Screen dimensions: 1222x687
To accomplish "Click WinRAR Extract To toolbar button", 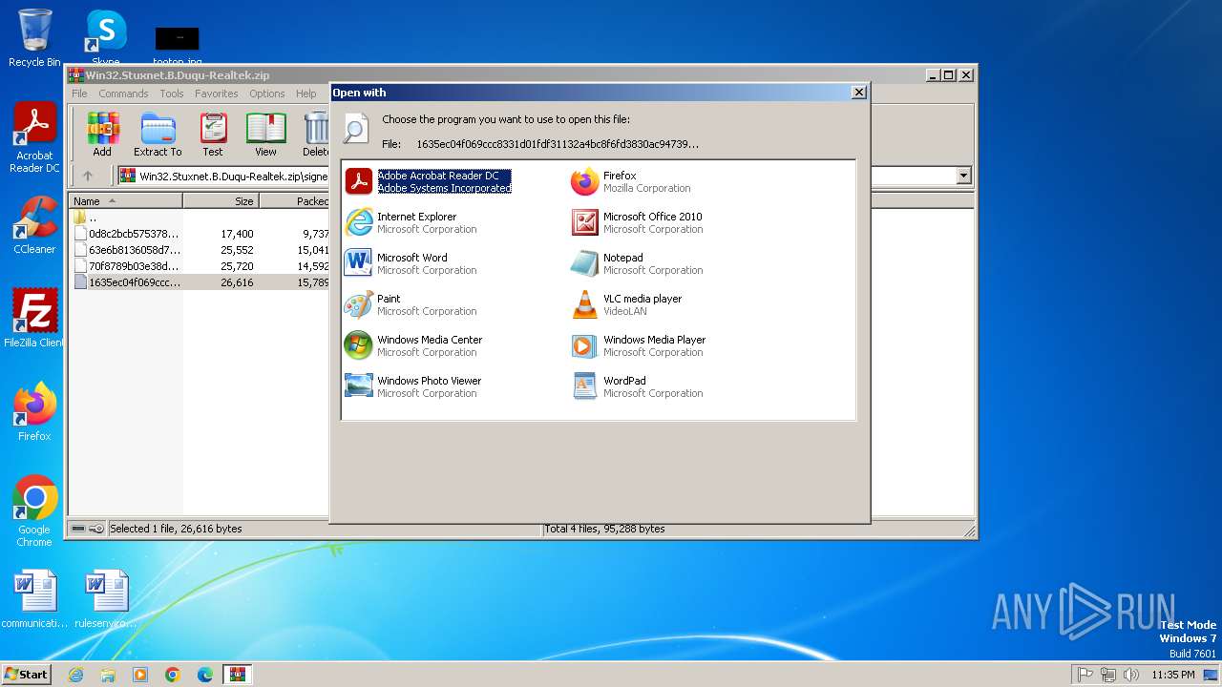I will (x=158, y=134).
